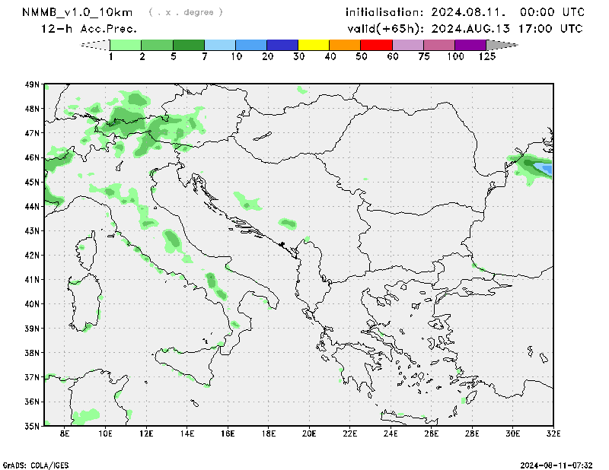Click the yellow 30–40 legend swatch
The height and width of the screenshot is (470, 609).
pos(314,45)
